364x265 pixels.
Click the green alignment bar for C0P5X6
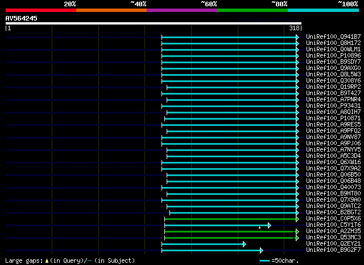[230, 219]
